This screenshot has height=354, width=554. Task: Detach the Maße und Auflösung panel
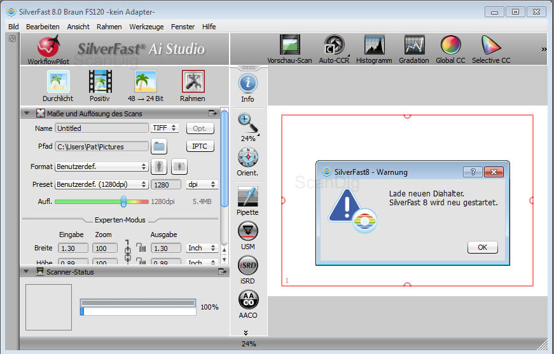212,113
